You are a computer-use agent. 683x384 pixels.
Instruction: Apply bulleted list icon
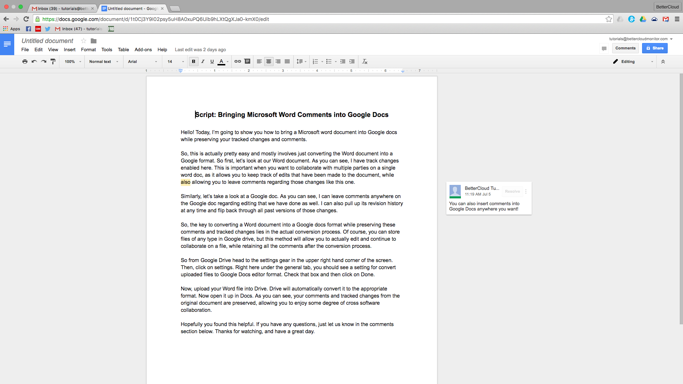(x=329, y=62)
